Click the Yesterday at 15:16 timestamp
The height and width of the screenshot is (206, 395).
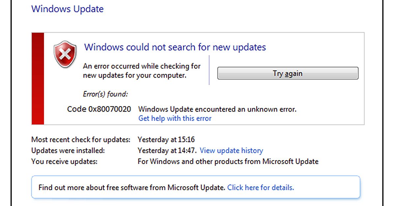tap(166, 139)
